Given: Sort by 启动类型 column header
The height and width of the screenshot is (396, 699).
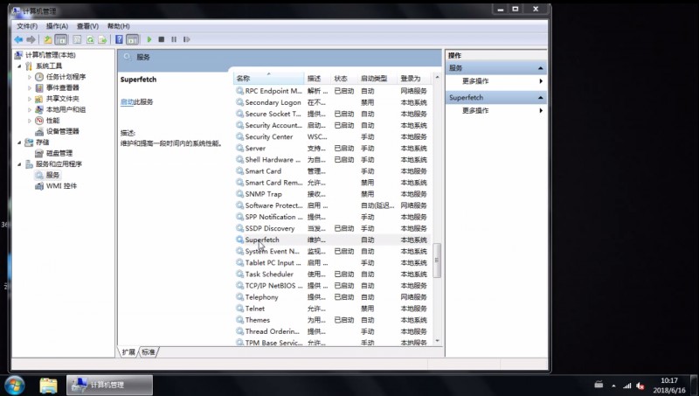Looking at the screenshot, I should [x=377, y=79].
